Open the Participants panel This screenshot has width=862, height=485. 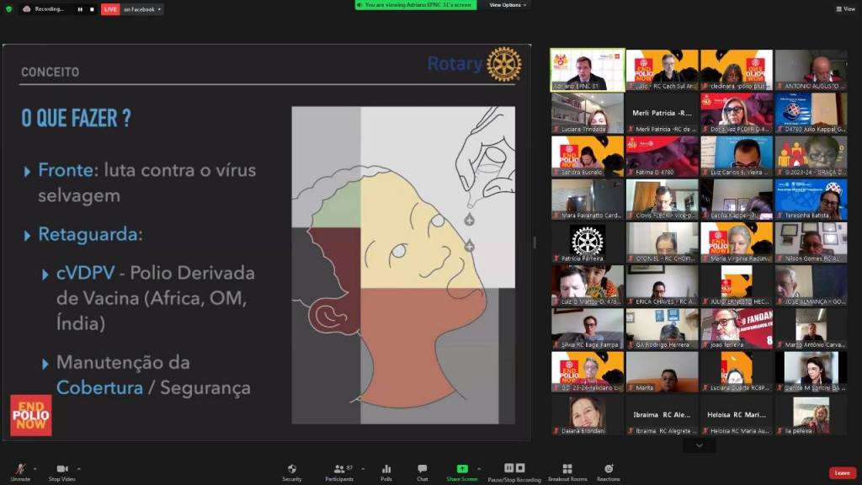pos(339,471)
